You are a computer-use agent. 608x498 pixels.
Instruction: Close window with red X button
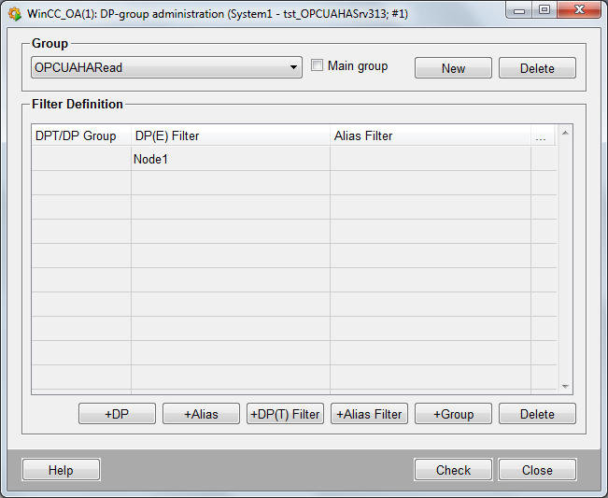579,10
